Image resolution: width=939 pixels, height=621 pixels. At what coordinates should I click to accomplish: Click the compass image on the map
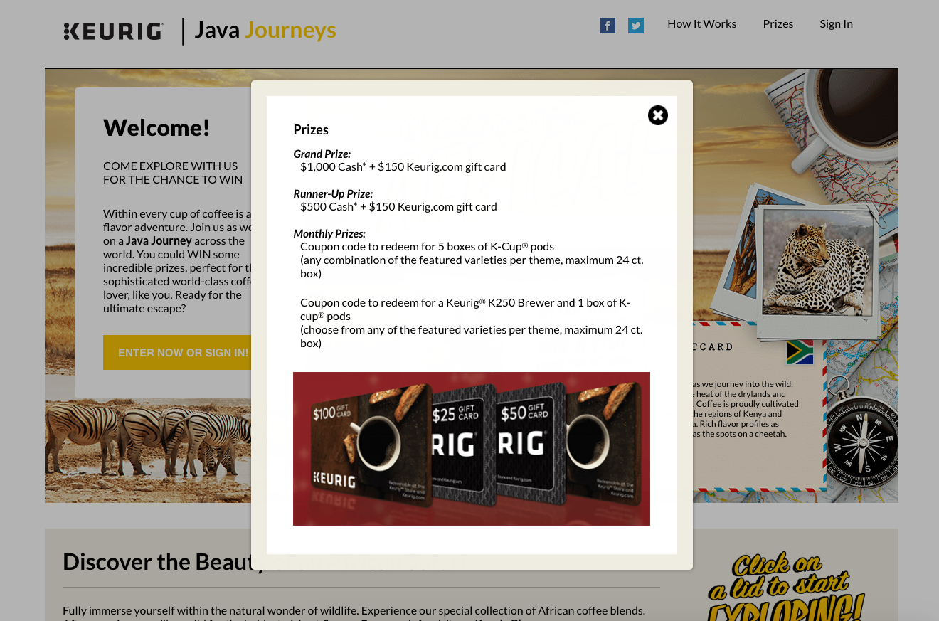click(x=862, y=442)
